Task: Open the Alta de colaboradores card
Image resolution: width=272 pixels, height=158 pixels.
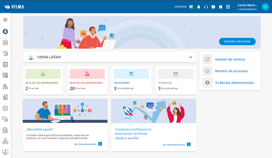Action: tap(43, 80)
